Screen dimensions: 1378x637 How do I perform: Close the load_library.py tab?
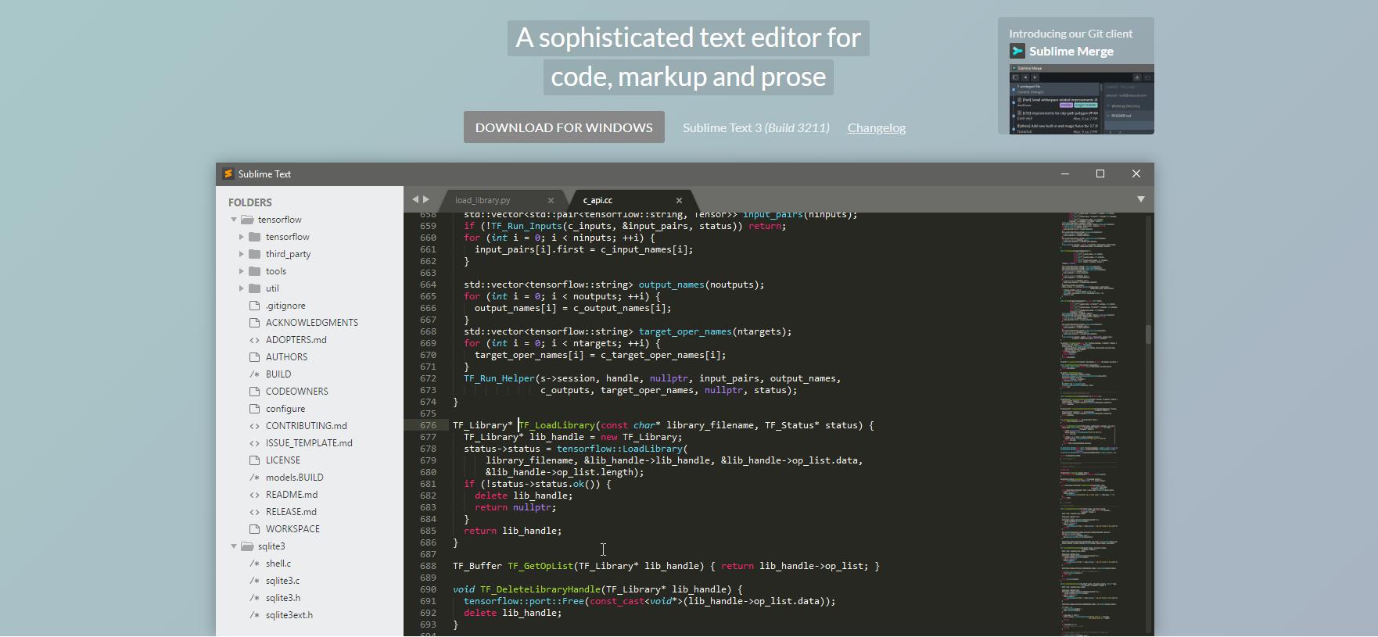pos(551,200)
